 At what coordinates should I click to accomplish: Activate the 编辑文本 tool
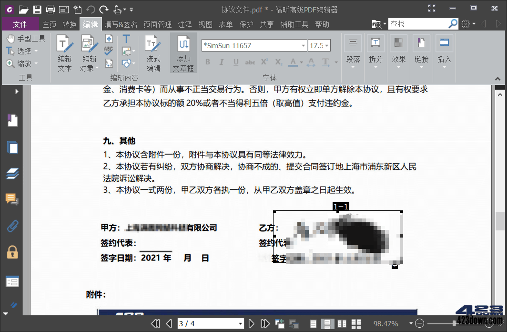(x=64, y=52)
